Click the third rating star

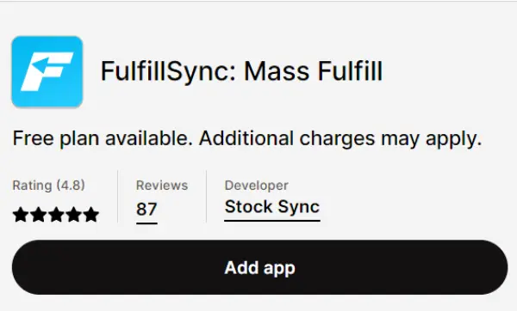(56, 215)
